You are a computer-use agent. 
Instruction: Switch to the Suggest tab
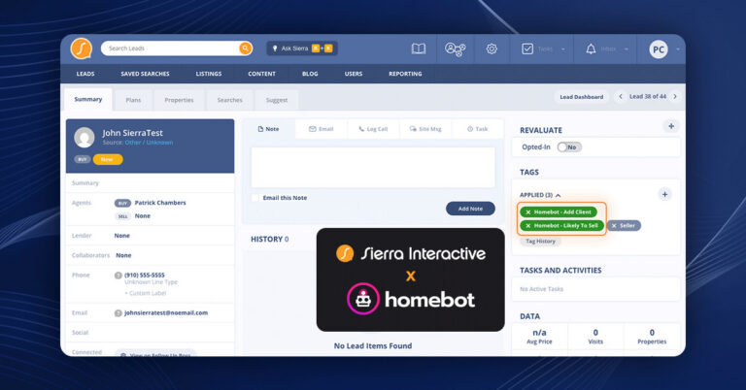click(277, 100)
